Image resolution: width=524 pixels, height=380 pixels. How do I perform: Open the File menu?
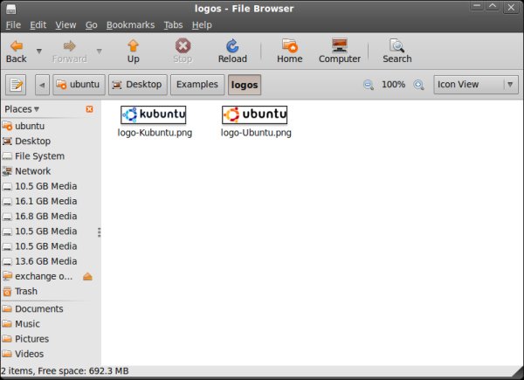(x=13, y=25)
